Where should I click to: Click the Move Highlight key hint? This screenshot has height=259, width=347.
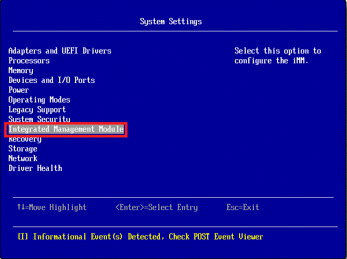(x=52, y=208)
